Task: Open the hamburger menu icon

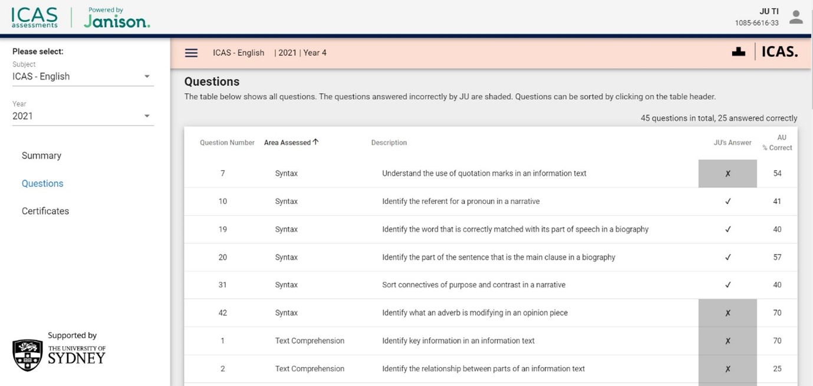Action: [x=191, y=53]
